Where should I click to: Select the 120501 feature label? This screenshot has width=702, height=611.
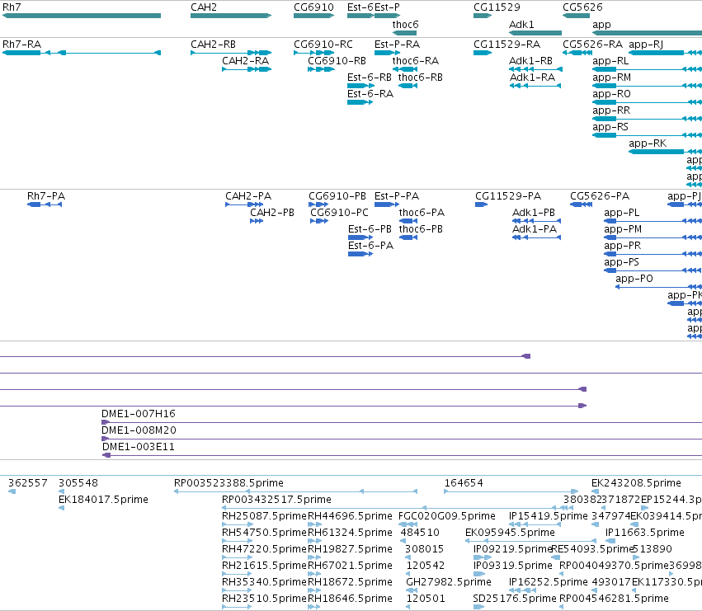pos(426,599)
